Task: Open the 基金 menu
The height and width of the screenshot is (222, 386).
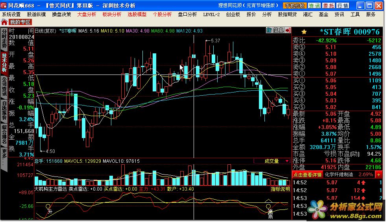Action: click(x=323, y=15)
